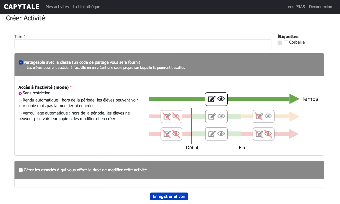Click icon box after Fin on orange arrow

pos(263,116)
